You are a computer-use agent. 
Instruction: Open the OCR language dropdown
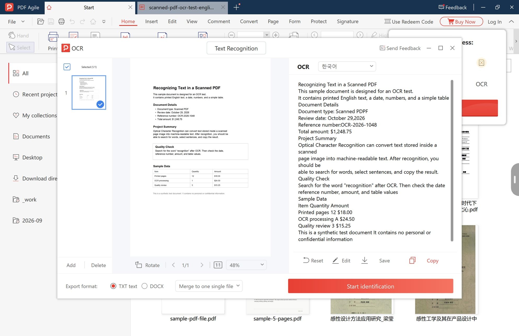pos(347,66)
